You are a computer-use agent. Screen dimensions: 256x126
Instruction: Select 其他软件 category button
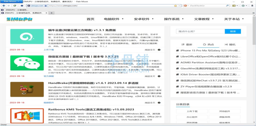pyautogui.click(x=224, y=111)
